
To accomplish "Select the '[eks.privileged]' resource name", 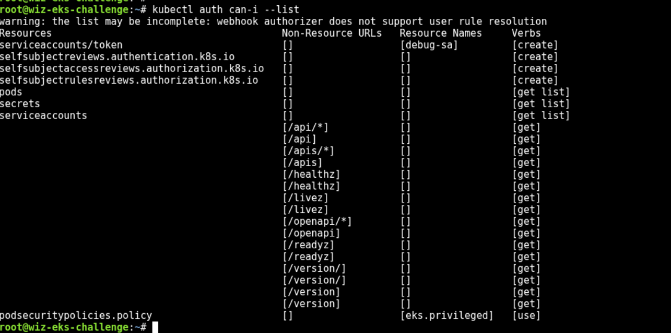I will (446, 315).
